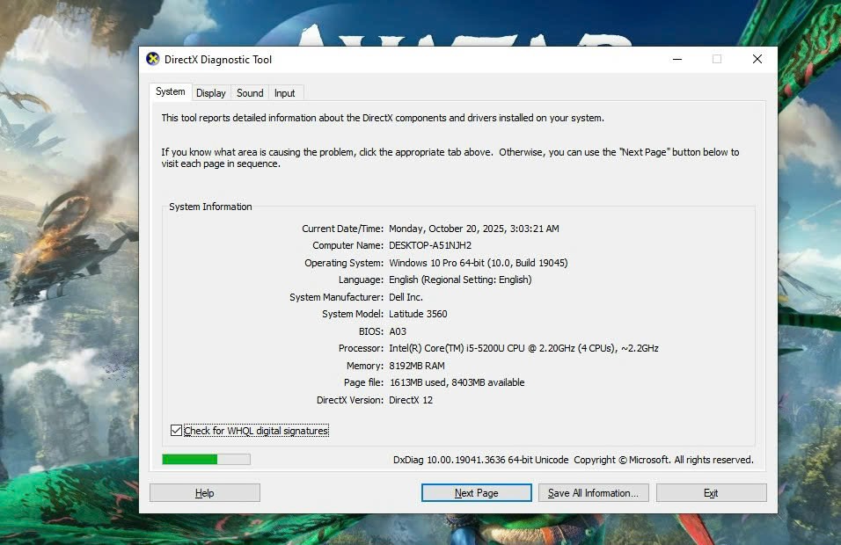Open the Display tab
The image size is (841, 545).
(211, 93)
